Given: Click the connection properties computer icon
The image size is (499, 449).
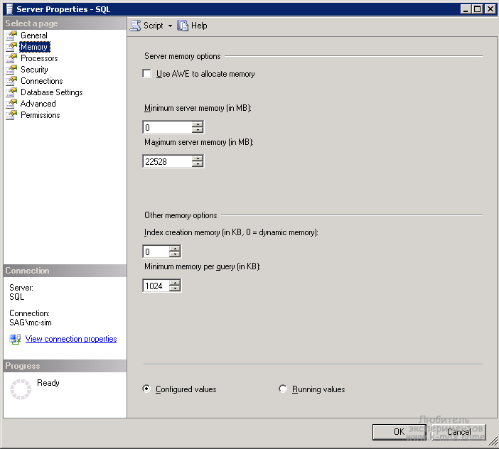Looking at the screenshot, I should [15, 339].
